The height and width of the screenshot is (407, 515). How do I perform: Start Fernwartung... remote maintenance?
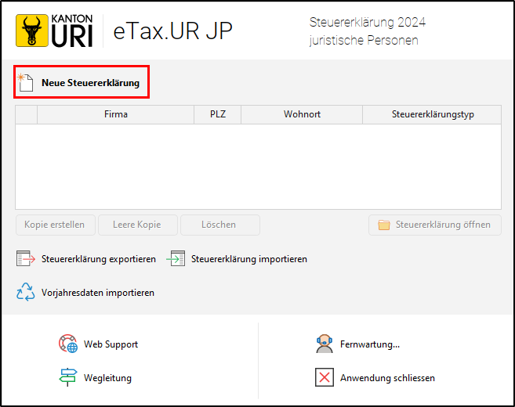(370, 344)
